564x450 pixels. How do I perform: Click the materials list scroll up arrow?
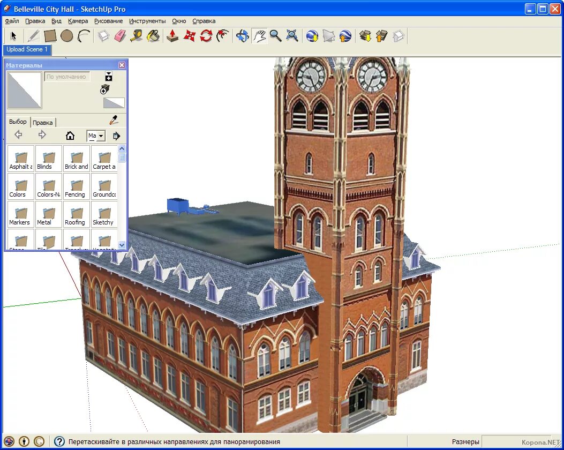tap(122, 148)
